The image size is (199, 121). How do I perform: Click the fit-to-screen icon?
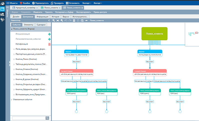click(58, 21)
